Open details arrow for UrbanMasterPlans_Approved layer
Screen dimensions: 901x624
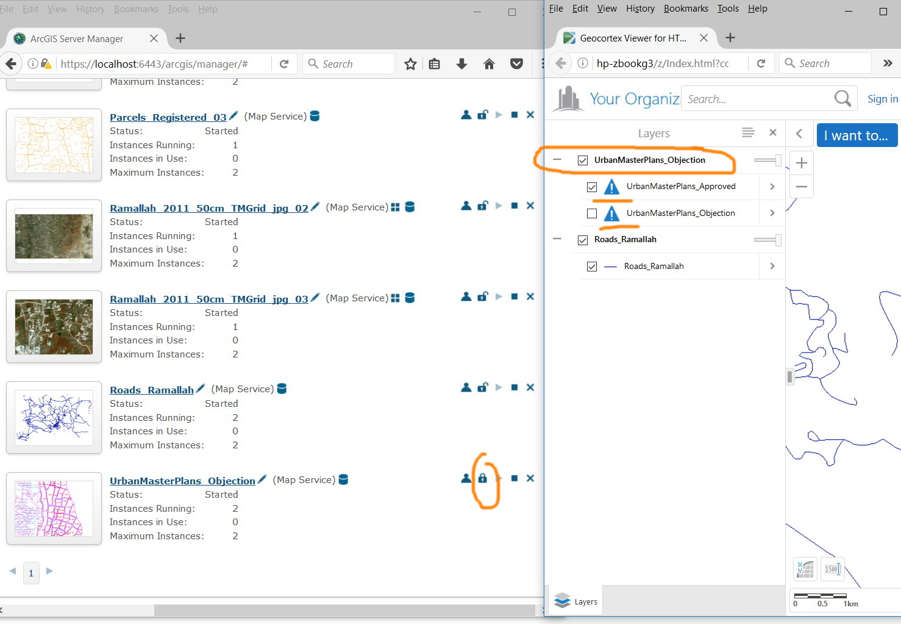coord(772,187)
